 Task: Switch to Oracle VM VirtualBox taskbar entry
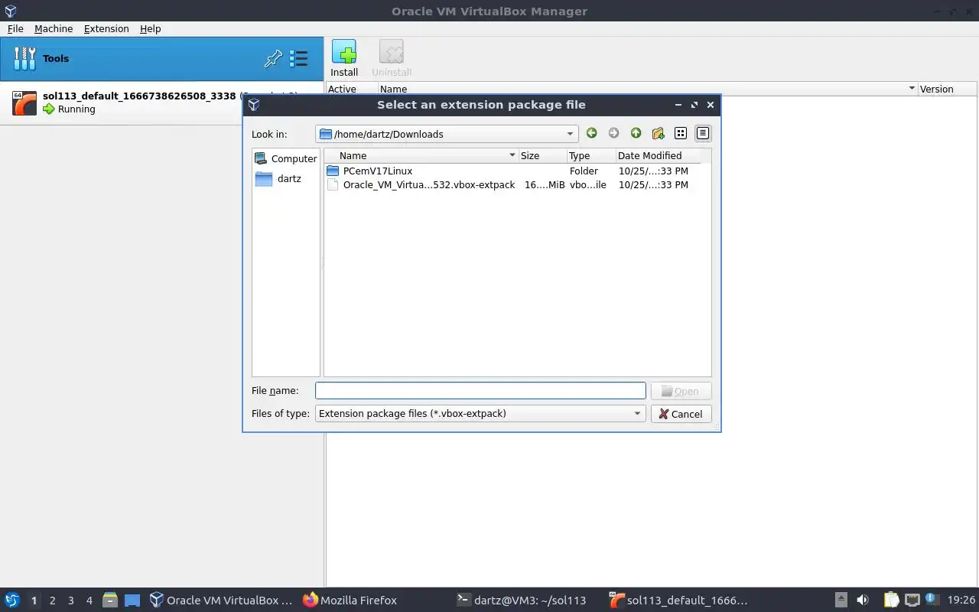[x=220, y=600]
